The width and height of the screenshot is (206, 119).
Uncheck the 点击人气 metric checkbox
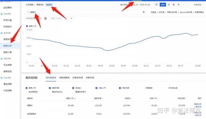(x=96, y=88)
